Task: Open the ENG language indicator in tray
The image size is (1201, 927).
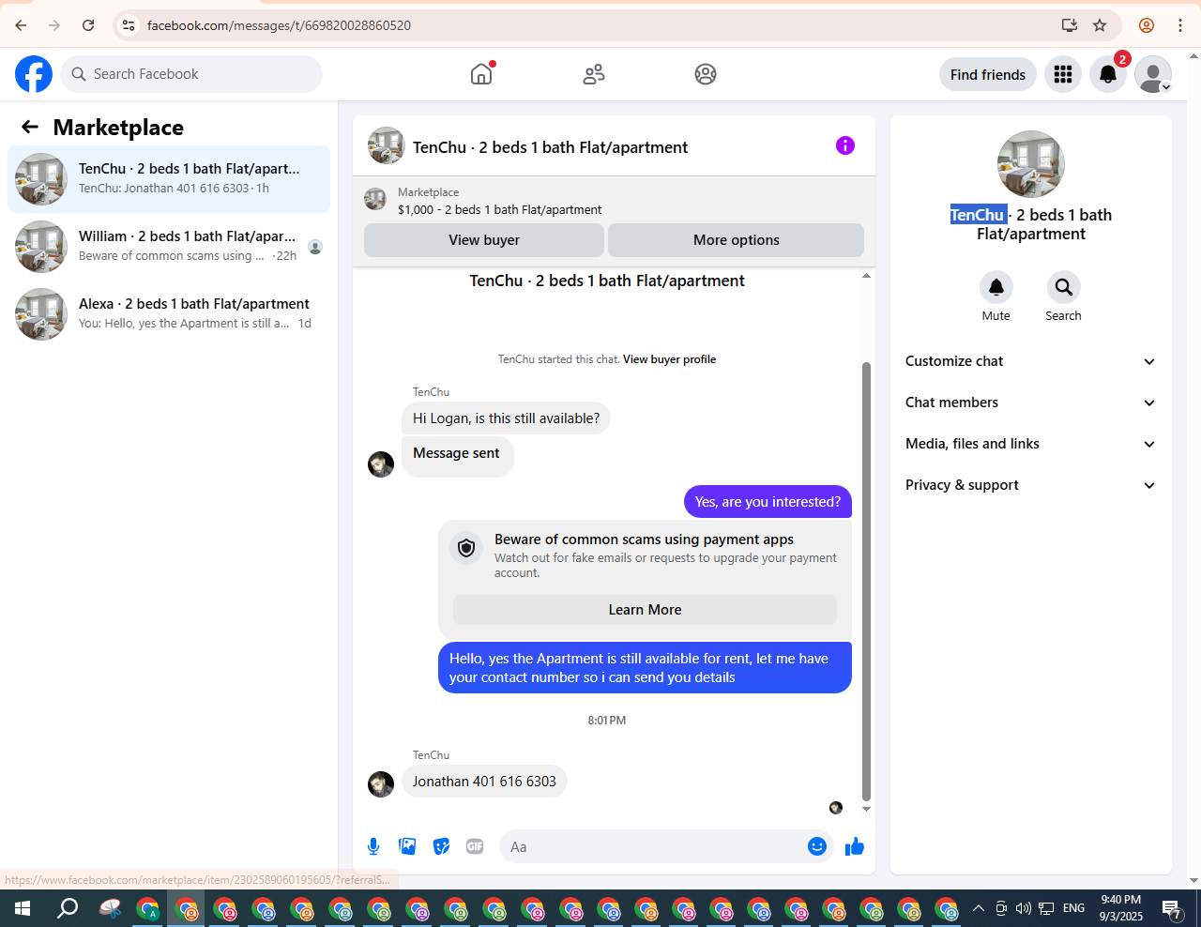Action: point(1073,908)
